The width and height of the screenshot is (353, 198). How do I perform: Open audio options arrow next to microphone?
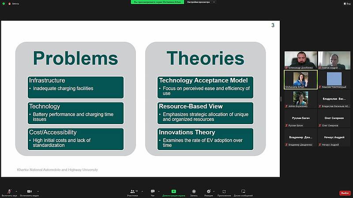click(16, 191)
